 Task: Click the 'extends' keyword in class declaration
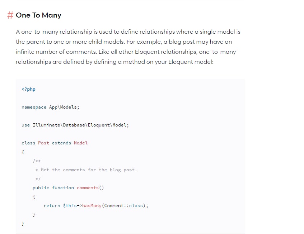61,143
